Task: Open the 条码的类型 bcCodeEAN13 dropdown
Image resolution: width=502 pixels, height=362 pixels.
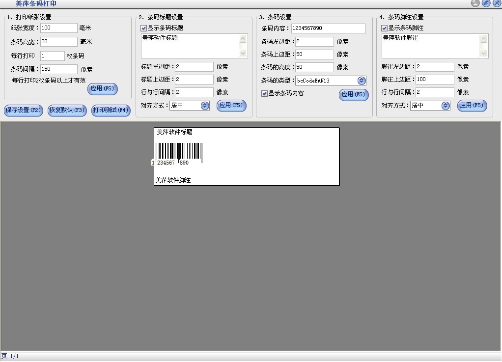Action: [362, 81]
